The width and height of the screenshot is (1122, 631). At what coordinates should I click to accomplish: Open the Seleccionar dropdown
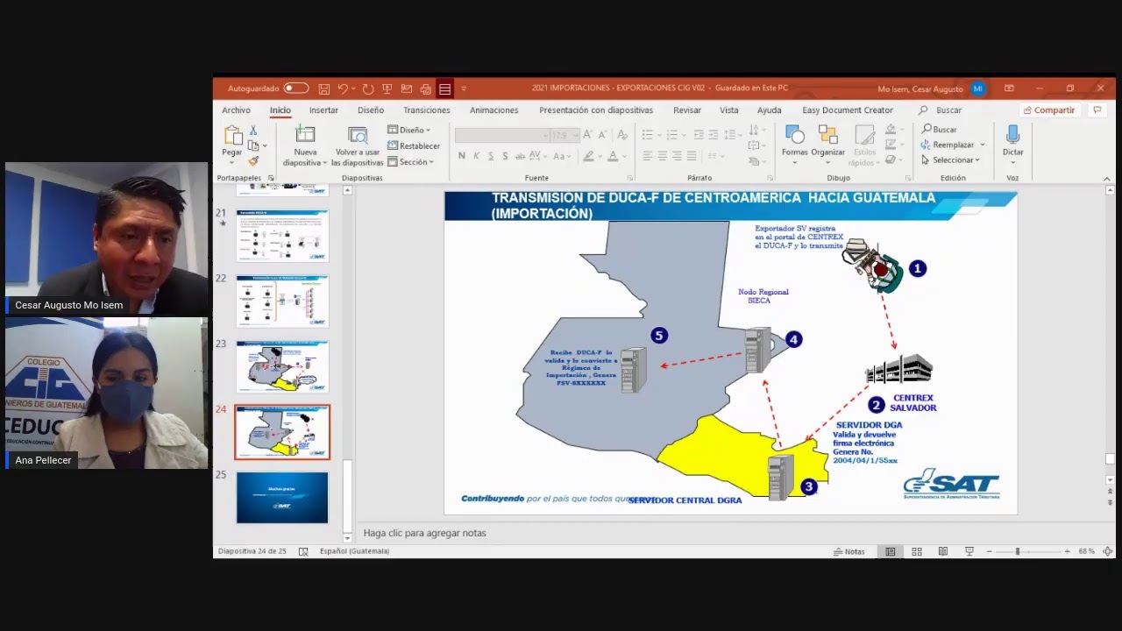point(949,160)
